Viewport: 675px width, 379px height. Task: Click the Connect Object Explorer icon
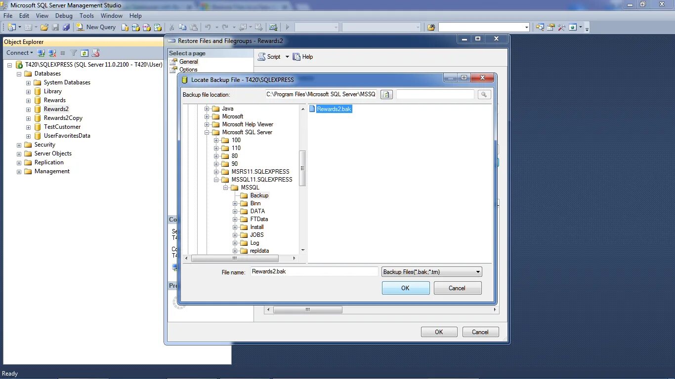click(41, 53)
